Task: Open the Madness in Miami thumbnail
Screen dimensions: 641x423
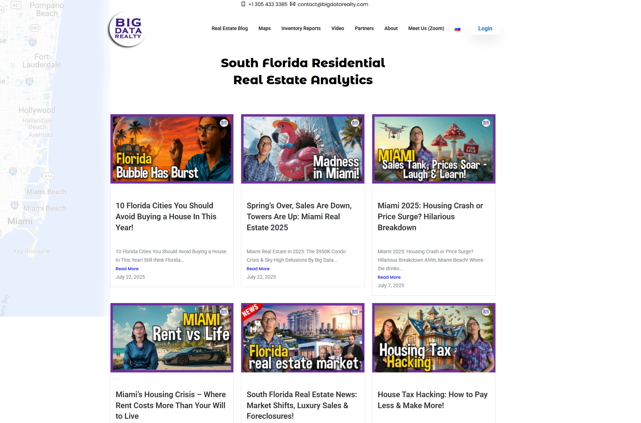Action: click(303, 149)
